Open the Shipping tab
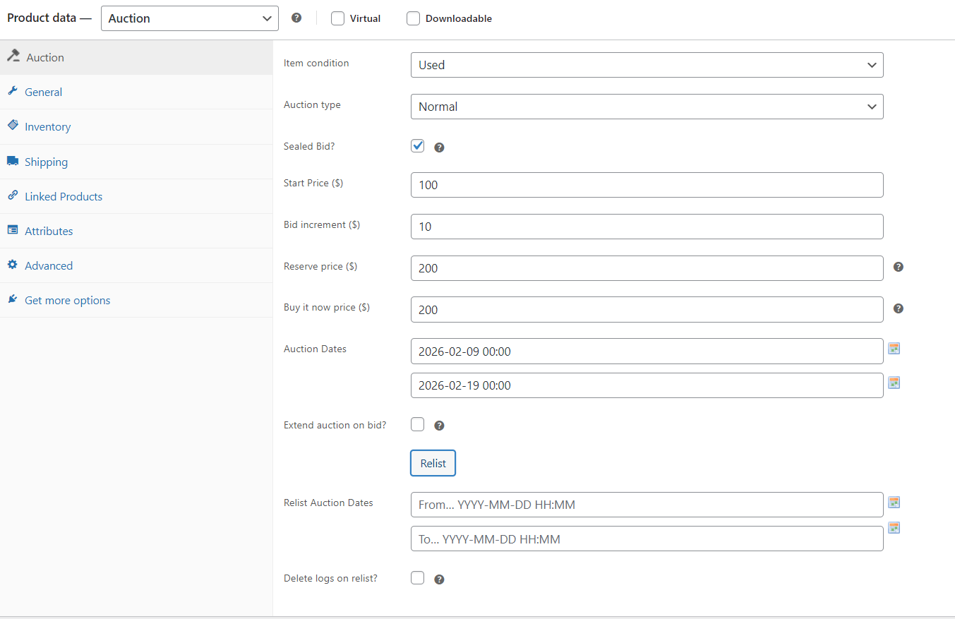Image resolution: width=955 pixels, height=619 pixels. 46,162
